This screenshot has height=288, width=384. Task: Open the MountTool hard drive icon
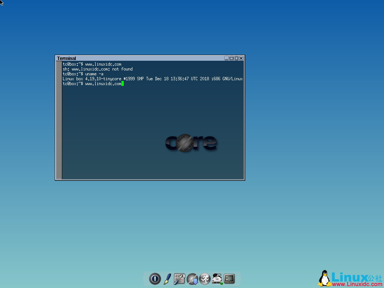click(217, 279)
